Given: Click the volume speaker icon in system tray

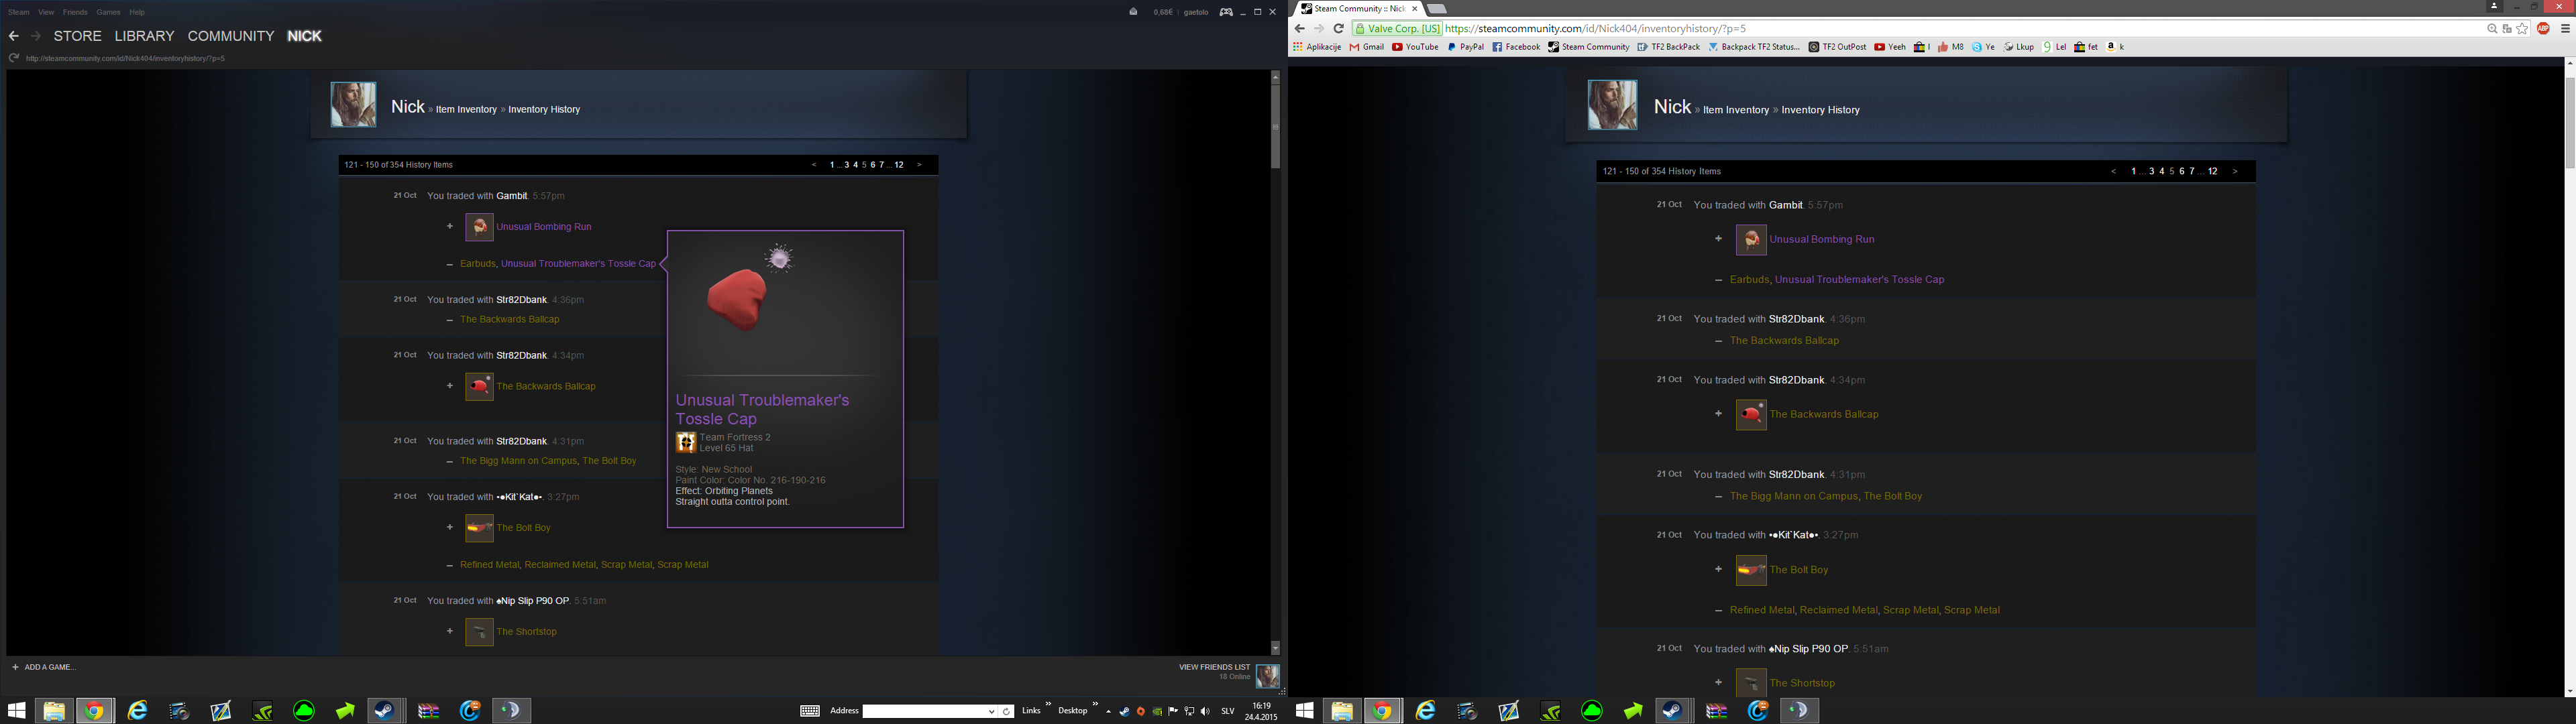Looking at the screenshot, I should pos(1205,712).
